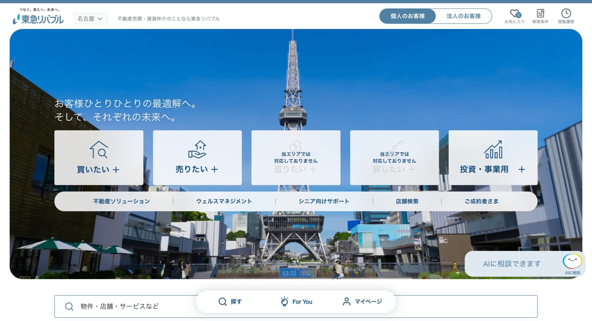The height and width of the screenshot is (321, 592).
Task: Switch to 個人のお客様 mode
Action: (x=408, y=16)
